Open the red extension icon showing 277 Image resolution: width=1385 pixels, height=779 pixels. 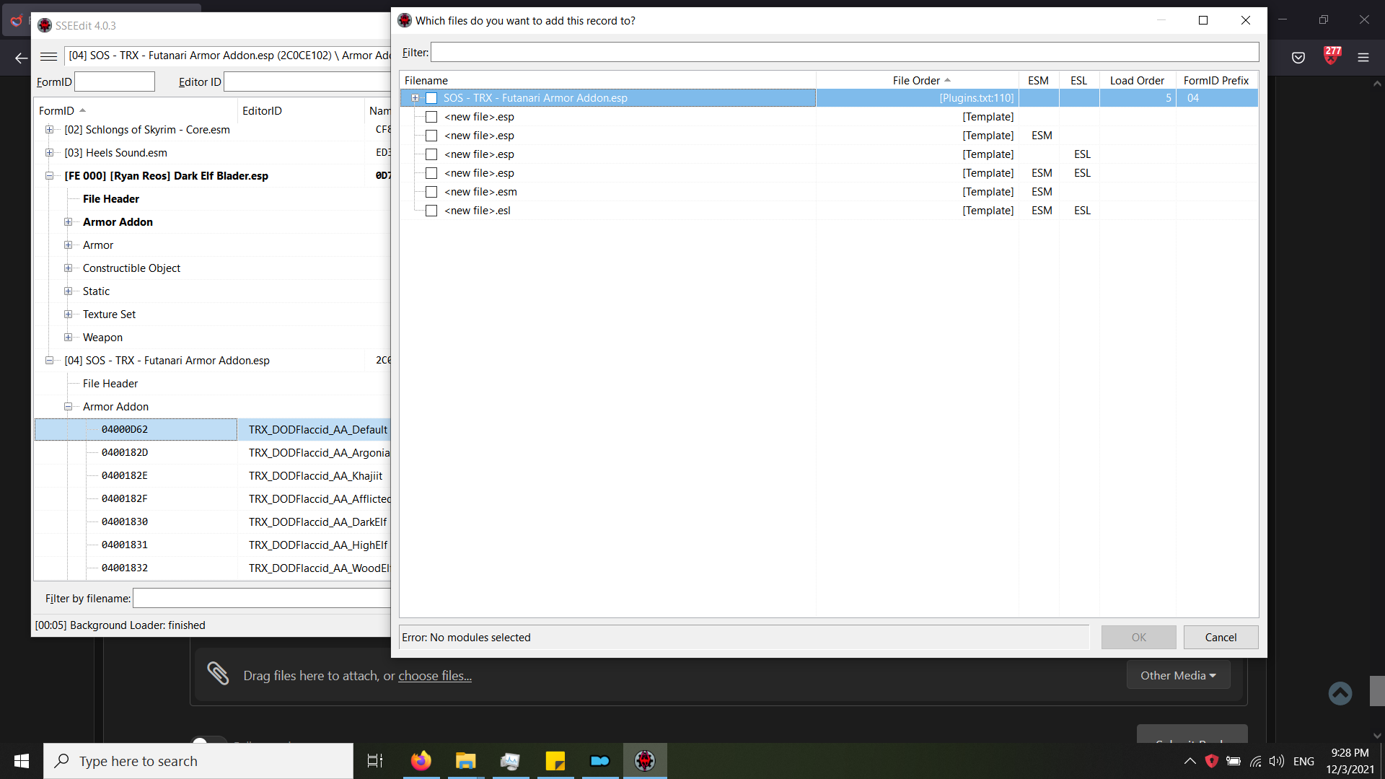pyautogui.click(x=1332, y=56)
